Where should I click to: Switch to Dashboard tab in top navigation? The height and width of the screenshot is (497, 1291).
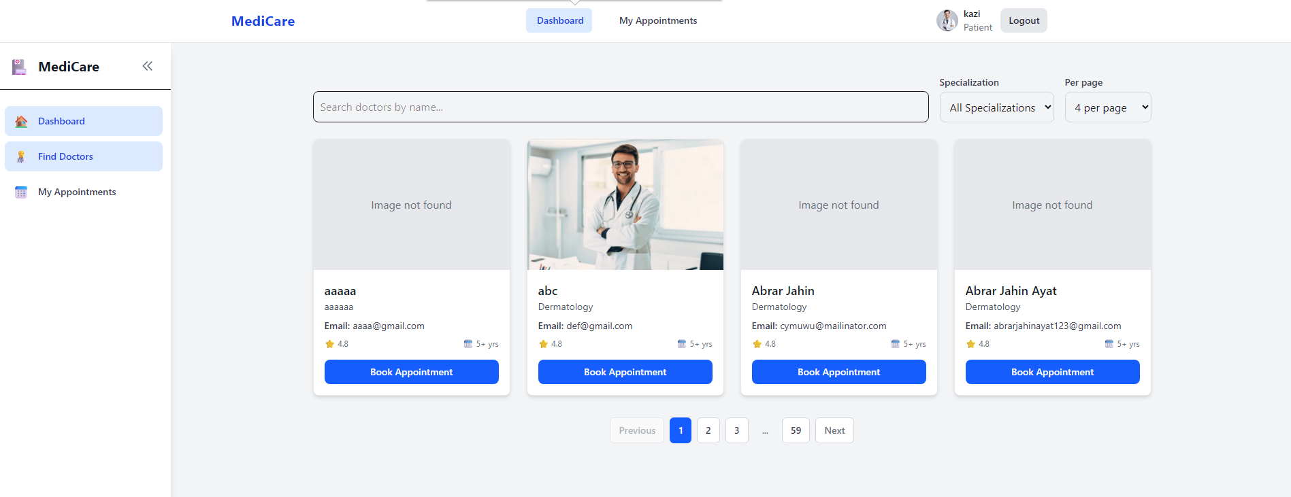click(559, 20)
